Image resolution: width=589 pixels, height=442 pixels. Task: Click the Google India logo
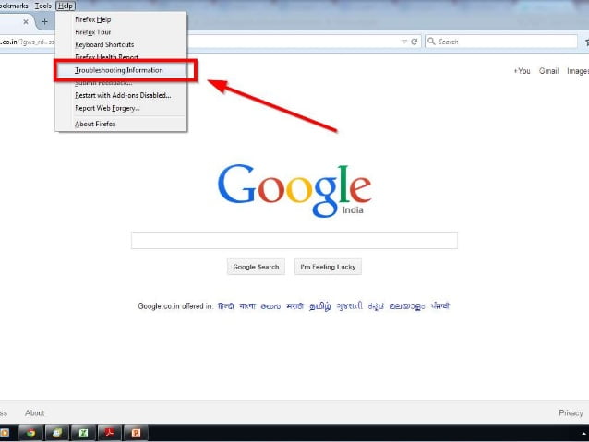click(294, 191)
